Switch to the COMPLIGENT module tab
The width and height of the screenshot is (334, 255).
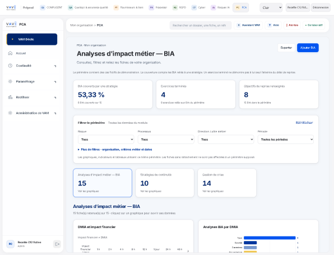[x=51, y=8]
